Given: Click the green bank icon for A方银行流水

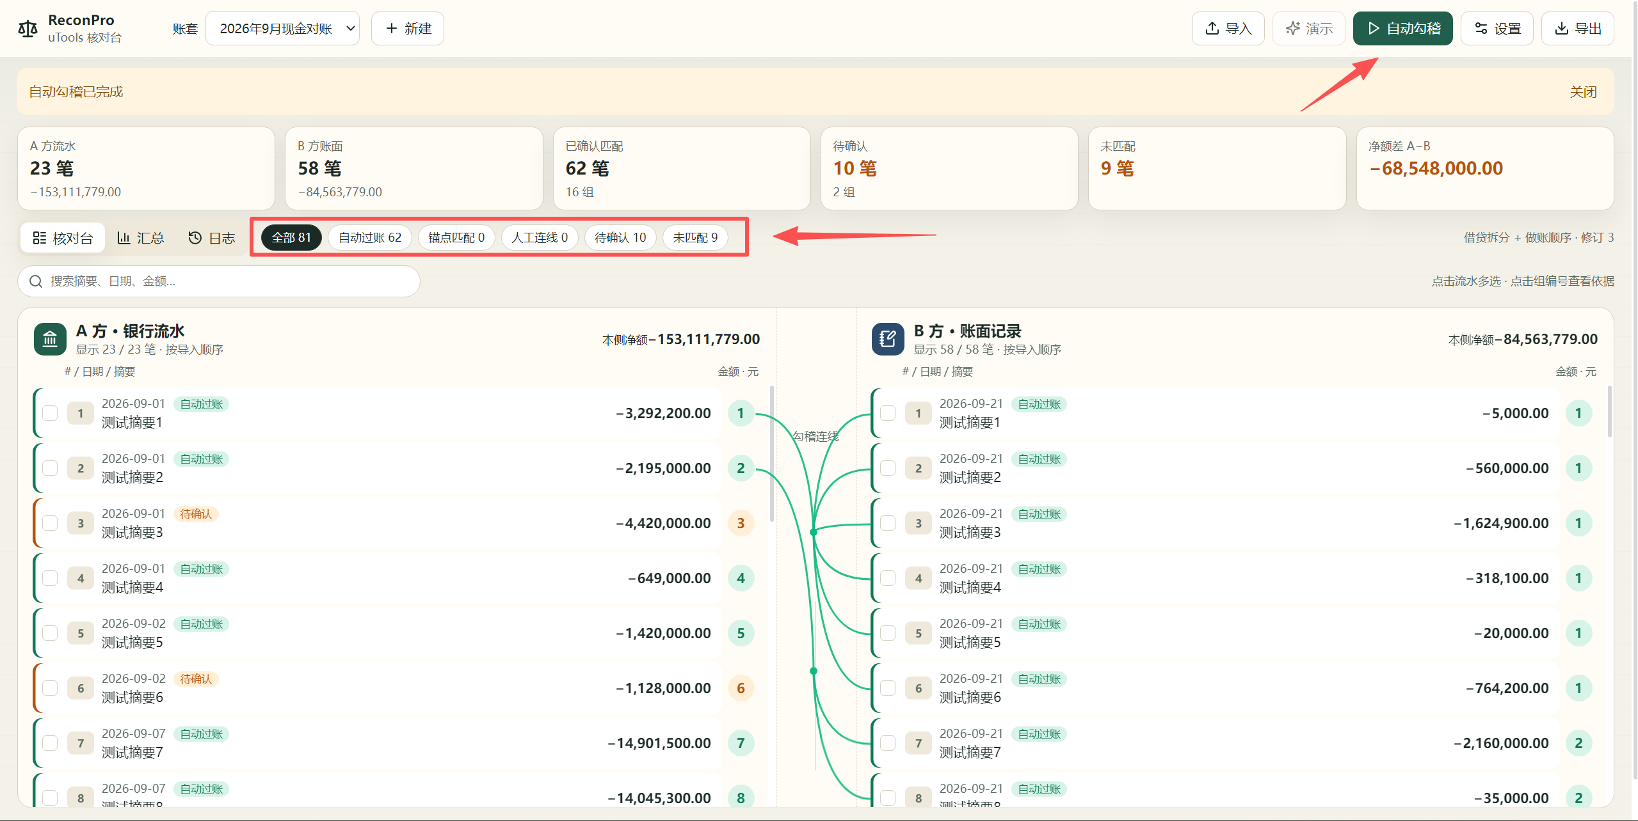Looking at the screenshot, I should (x=50, y=339).
